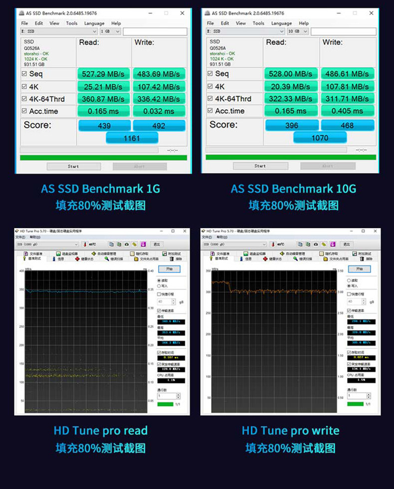394x489 pixels.
Task: Click empty text field in 1 GB AS SSD window
Action: pos(155,31)
